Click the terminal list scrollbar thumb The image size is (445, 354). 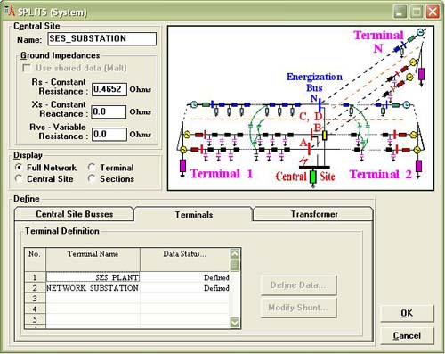(x=235, y=265)
